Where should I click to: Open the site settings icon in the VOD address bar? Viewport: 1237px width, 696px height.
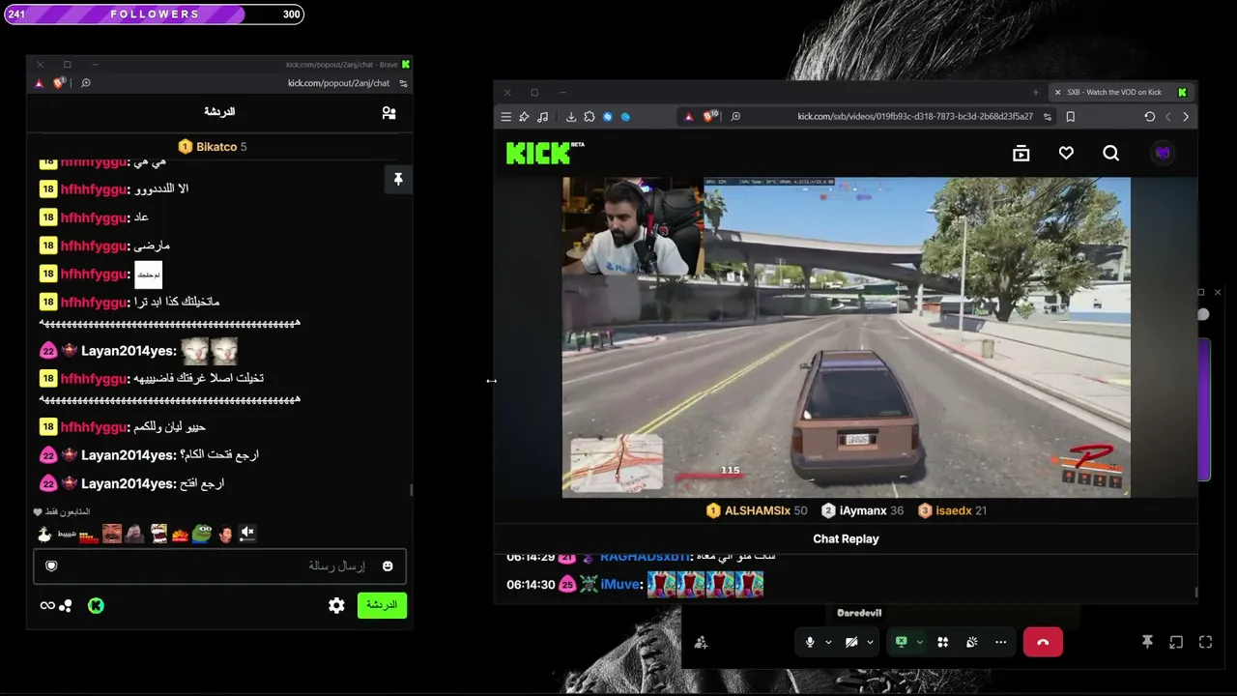[x=1047, y=117]
